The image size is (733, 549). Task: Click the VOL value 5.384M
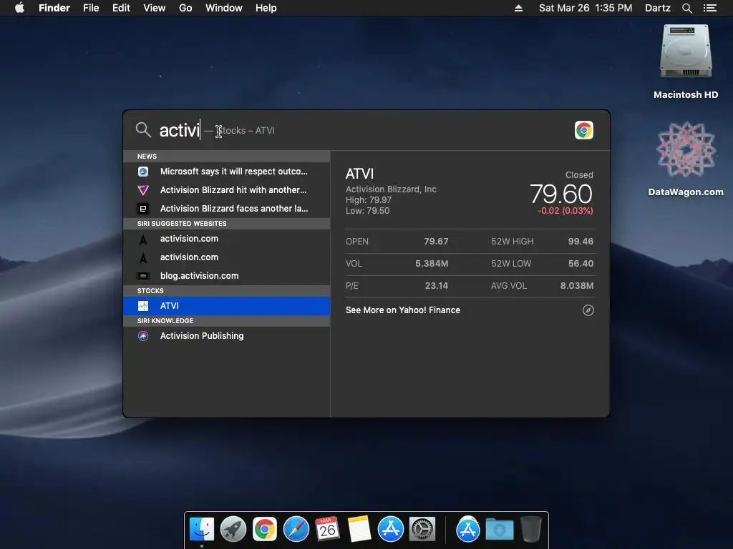coord(432,263)
